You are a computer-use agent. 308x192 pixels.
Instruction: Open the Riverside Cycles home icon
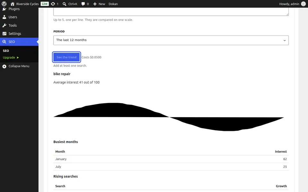coord(13,4)
